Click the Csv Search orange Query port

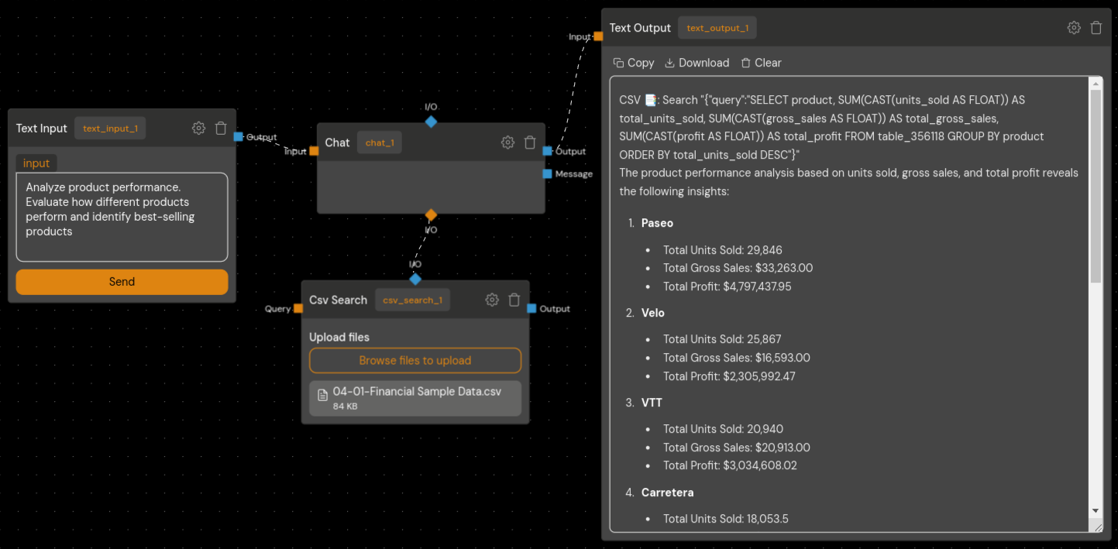[298, 308]
